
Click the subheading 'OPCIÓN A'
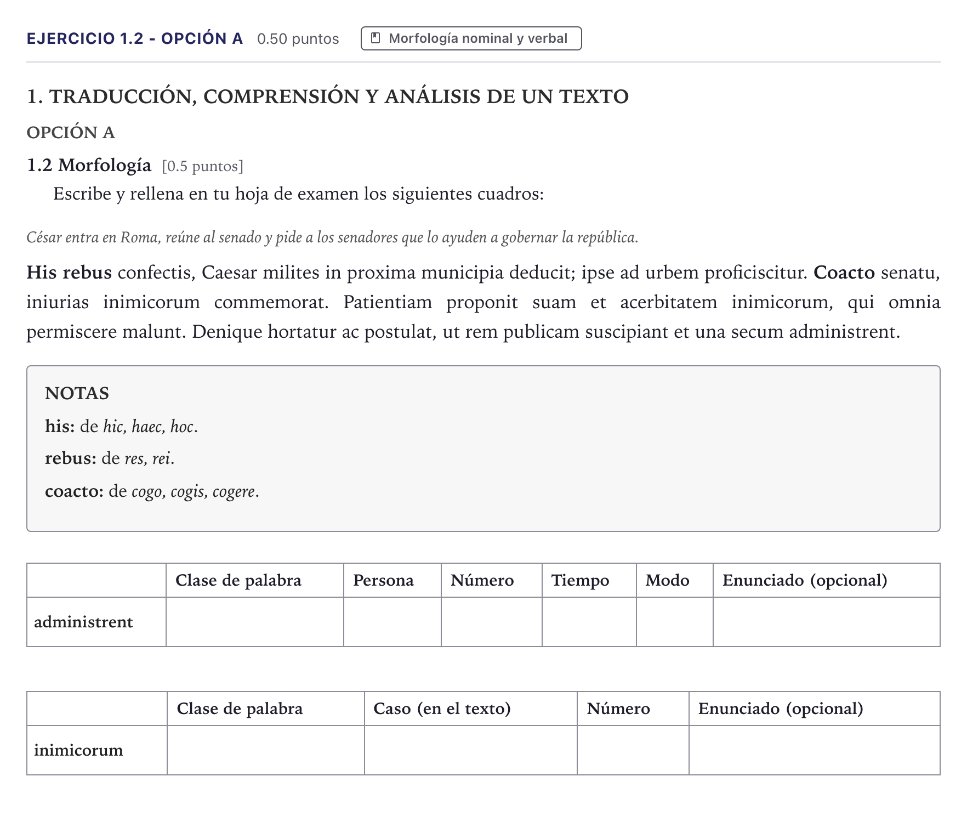(x=71, y=133)
